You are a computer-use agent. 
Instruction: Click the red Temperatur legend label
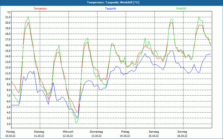(40, 9)
